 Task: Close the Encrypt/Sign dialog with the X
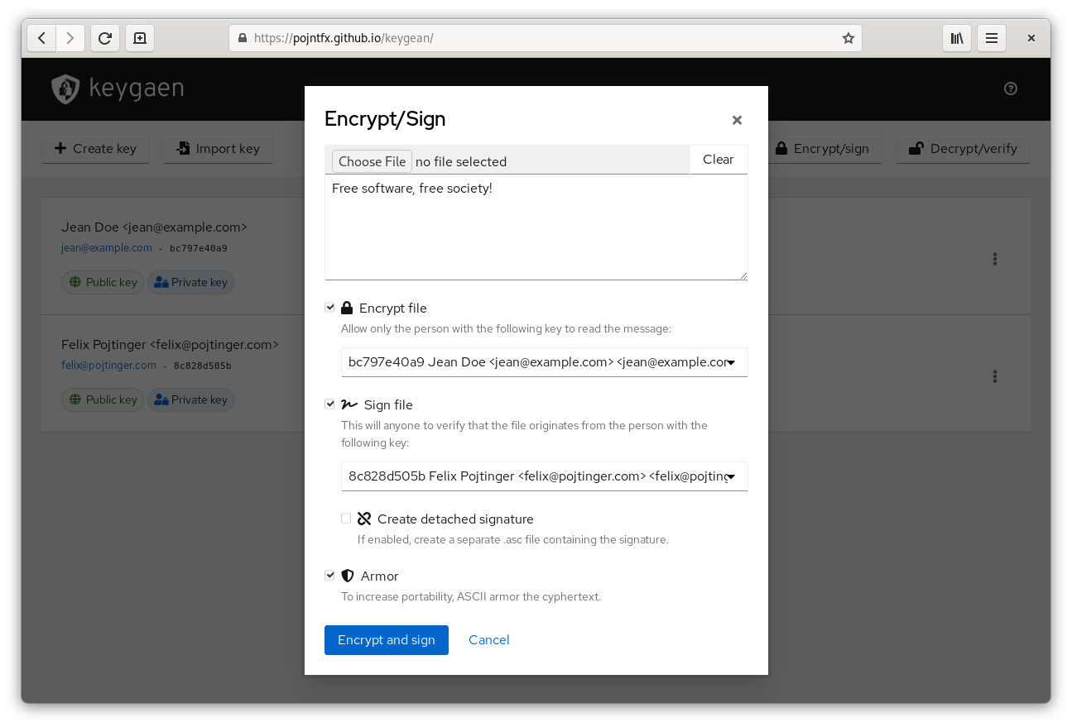coord(737,120)
